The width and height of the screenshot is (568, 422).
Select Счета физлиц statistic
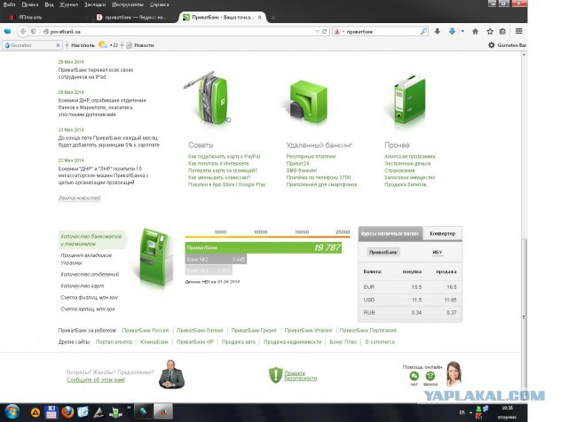89,298
